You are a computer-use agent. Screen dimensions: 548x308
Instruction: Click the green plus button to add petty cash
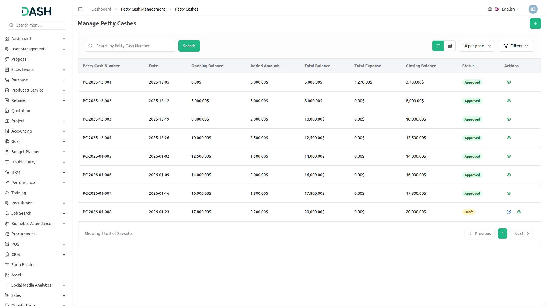(x=535, y=23)
